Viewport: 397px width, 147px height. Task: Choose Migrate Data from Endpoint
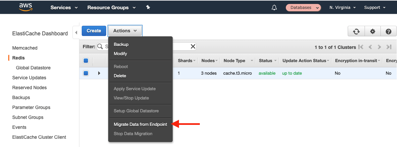point(140,124)
